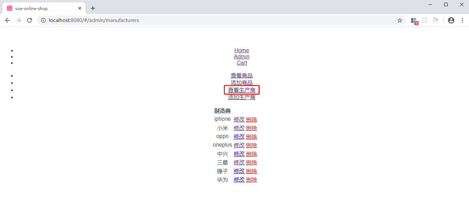Image resolution: width=469 pixels, height=203 pixels.
Task: Go back with the browser back arrow
Action: tap(8, 20)
